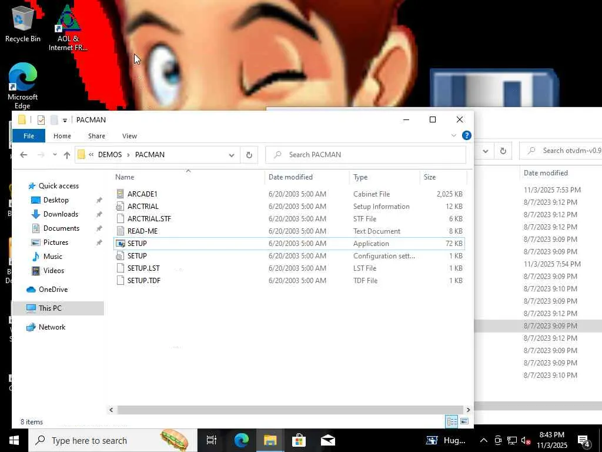The height and width of the screenshot is (452, 602).
Task: Open the Windows Start menu
Action: click(14, 440)
